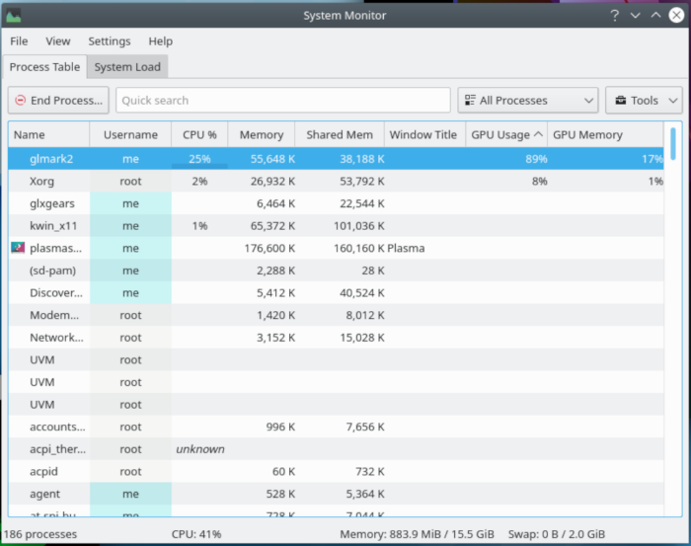
Task: Click the GPU Usage sort arrow indicator
Action: pyautogui.click(x=538, y=134)
